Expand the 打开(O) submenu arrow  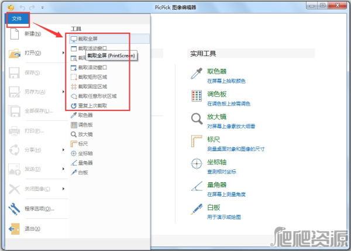[x=63, y=53]
